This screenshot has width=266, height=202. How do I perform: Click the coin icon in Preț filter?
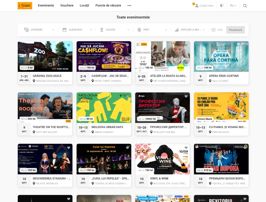[139, 30]
